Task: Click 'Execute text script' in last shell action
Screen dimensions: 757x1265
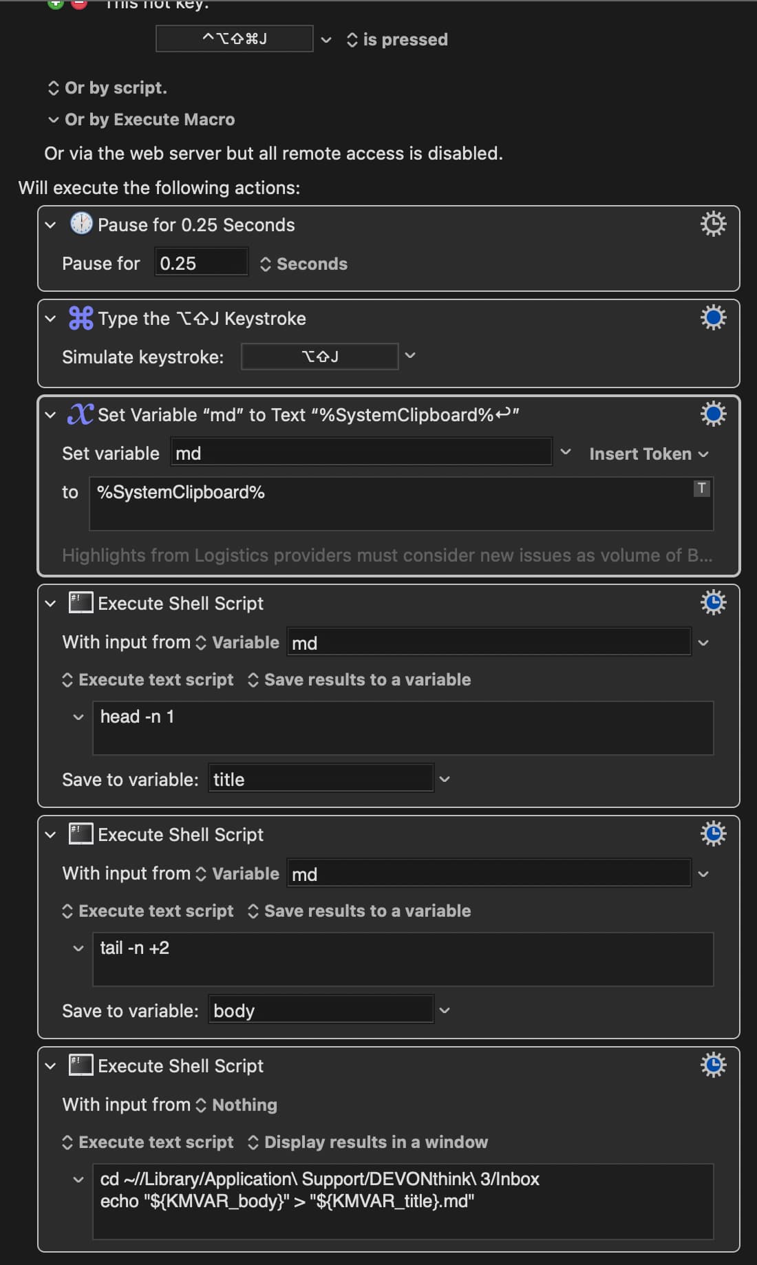Action: 148,1142
